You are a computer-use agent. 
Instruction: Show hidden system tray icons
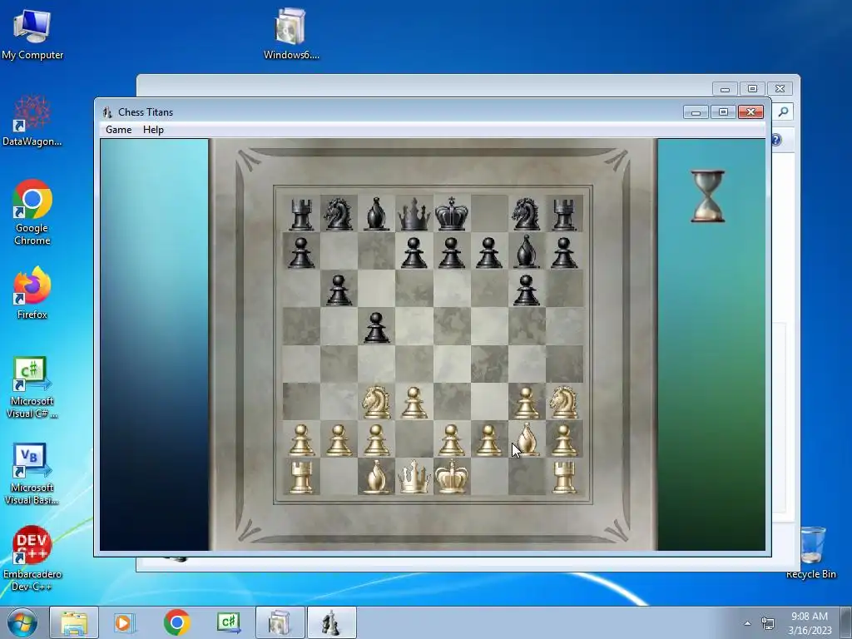[x=748, y=623]
